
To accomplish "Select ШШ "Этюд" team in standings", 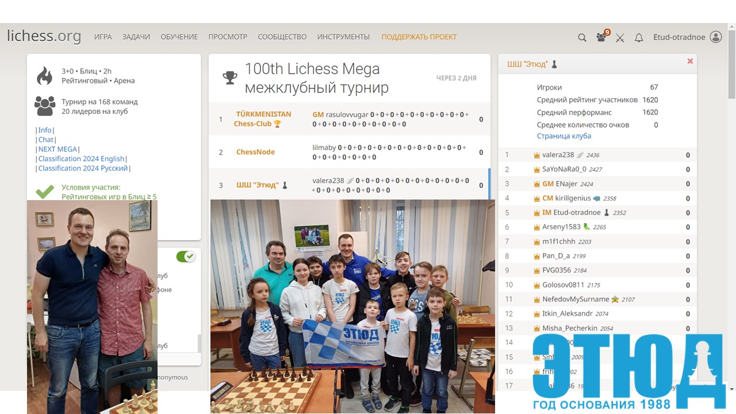I will click(x=350, y=185).
